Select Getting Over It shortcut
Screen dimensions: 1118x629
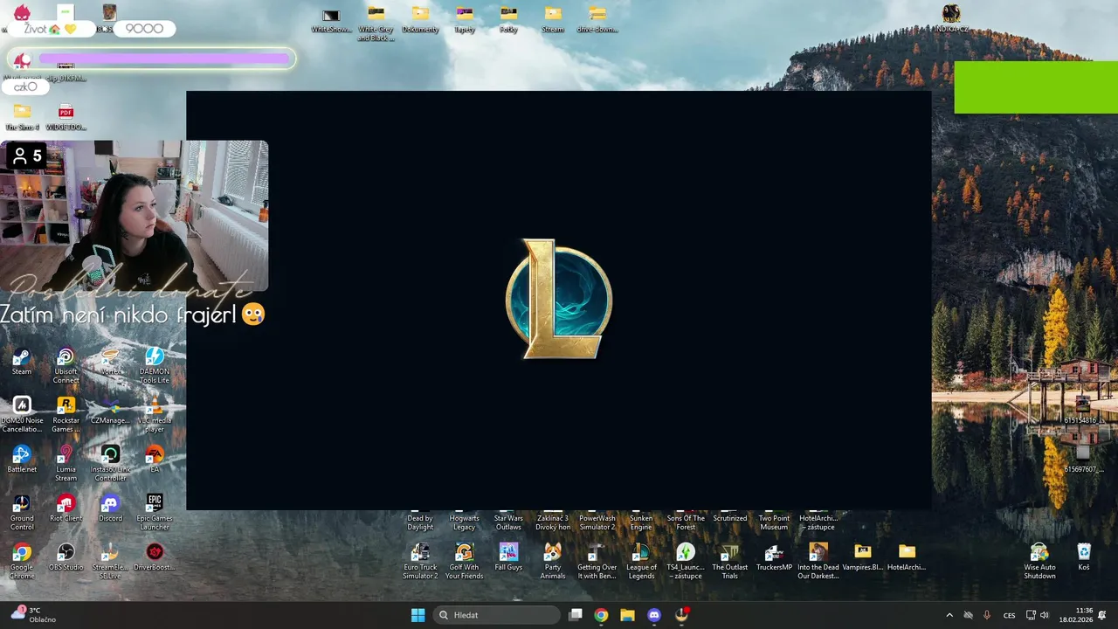597,561
